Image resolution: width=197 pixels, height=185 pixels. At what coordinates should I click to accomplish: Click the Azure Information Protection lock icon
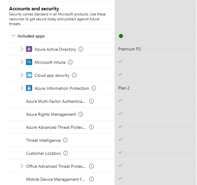(29, 88)
